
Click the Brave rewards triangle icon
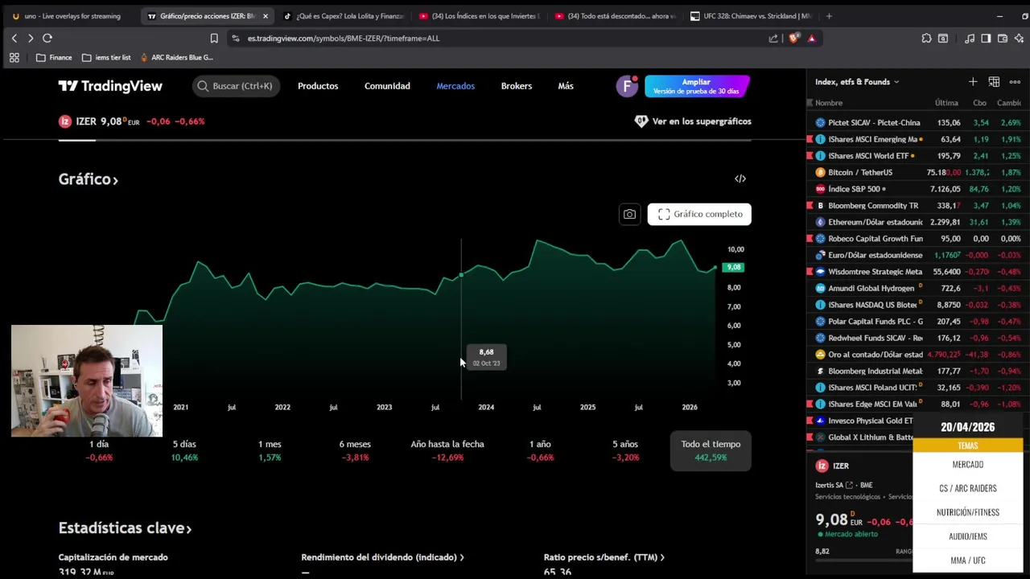coord(811,38)
